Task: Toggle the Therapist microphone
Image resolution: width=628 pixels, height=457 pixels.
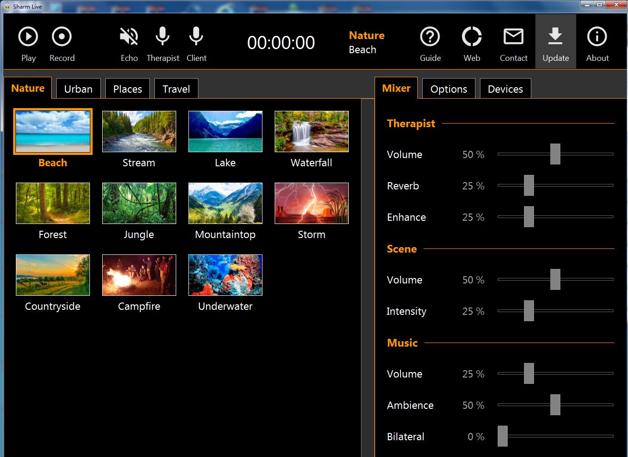Action: pos(163,37)
